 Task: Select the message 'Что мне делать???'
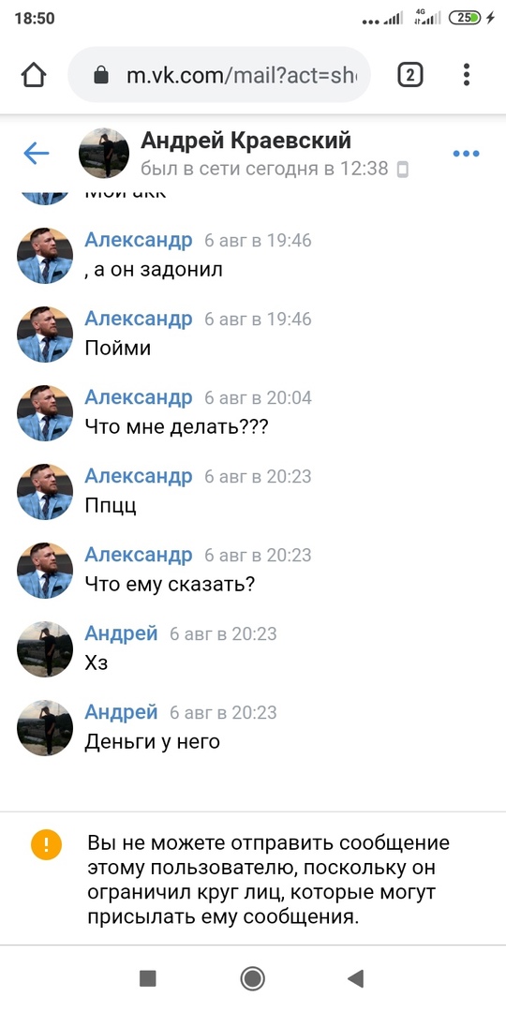(x=176, y=426)
